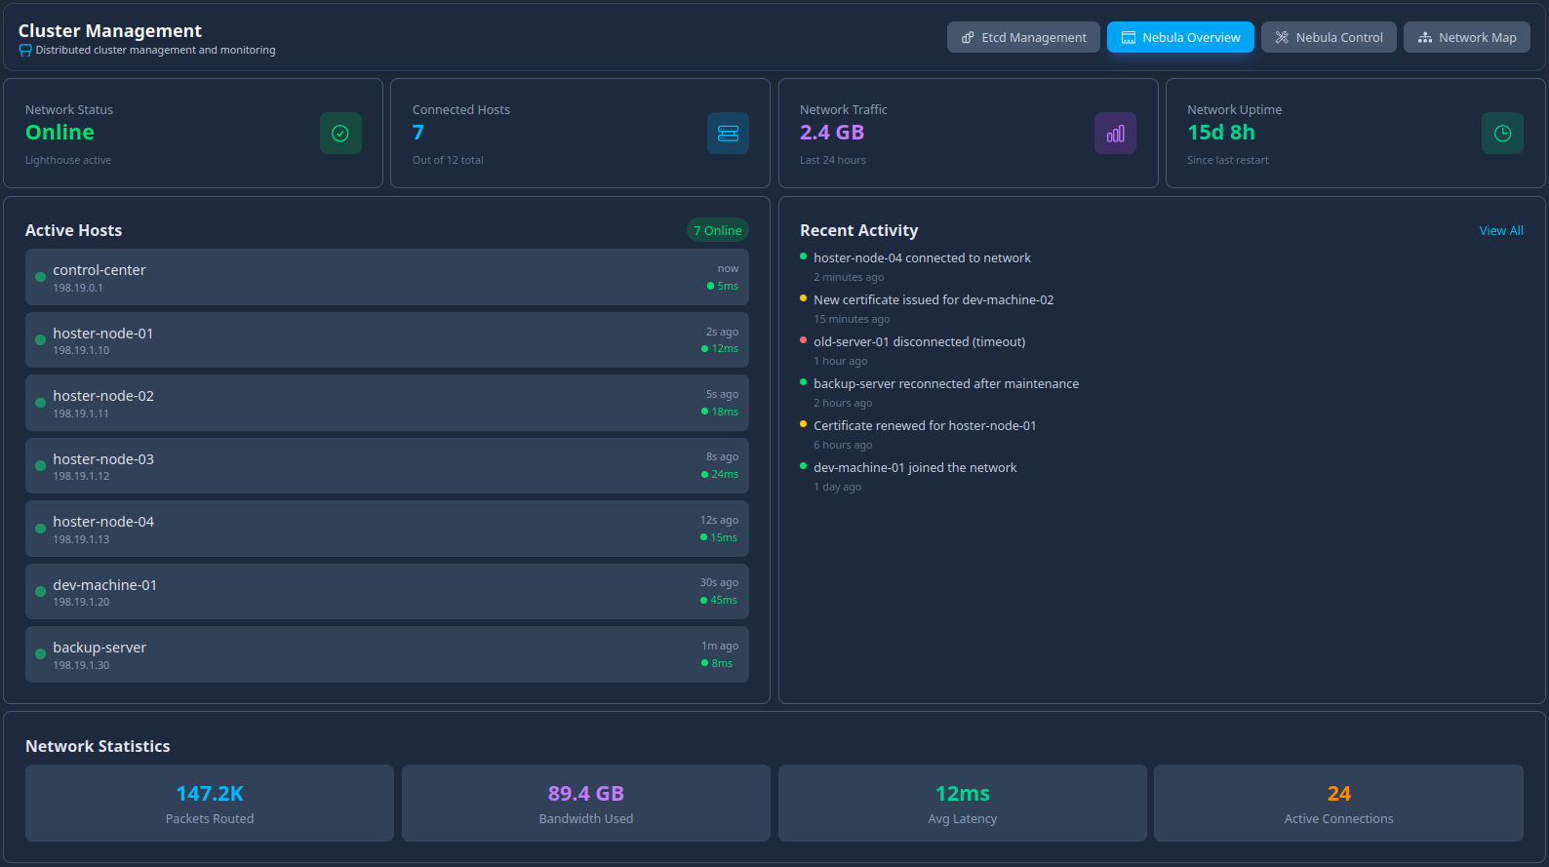Select the hoster-node-03 host row
The height and width of the screenshot is (867, 1549).
pyautogui.click(x=386, y=466)
